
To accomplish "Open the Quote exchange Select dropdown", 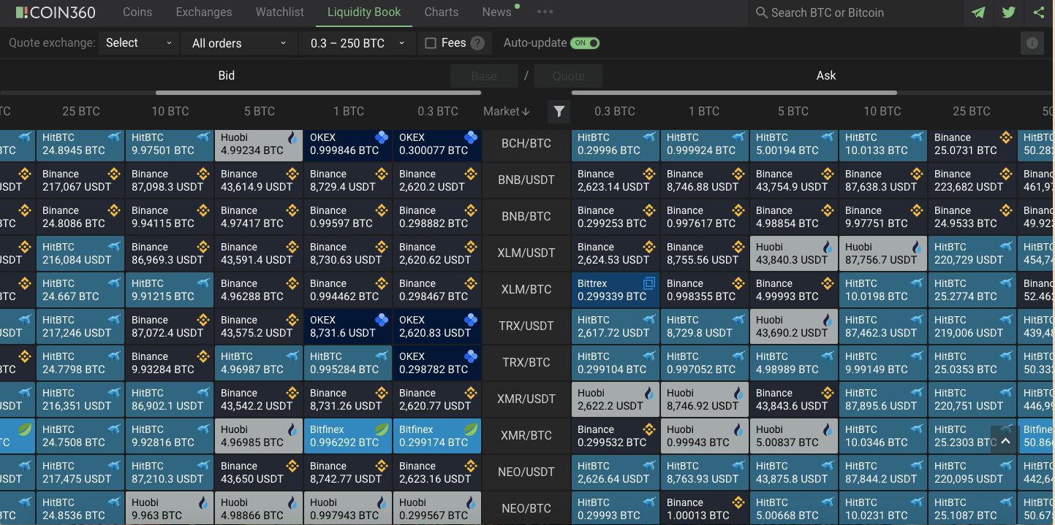I will [x=139, y=43].
